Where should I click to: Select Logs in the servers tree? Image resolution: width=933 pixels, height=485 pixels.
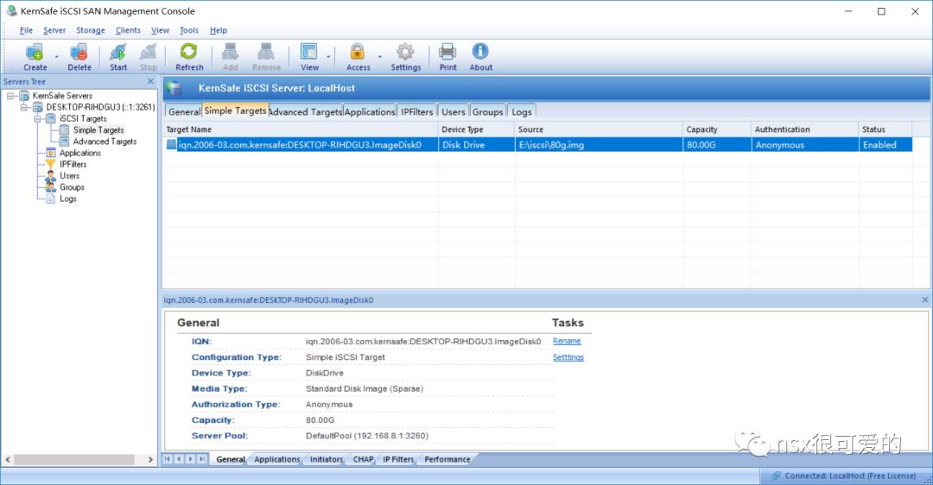click(68, 198)
